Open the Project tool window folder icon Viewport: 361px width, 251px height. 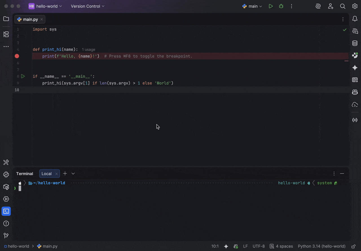(x=6, y=19)
